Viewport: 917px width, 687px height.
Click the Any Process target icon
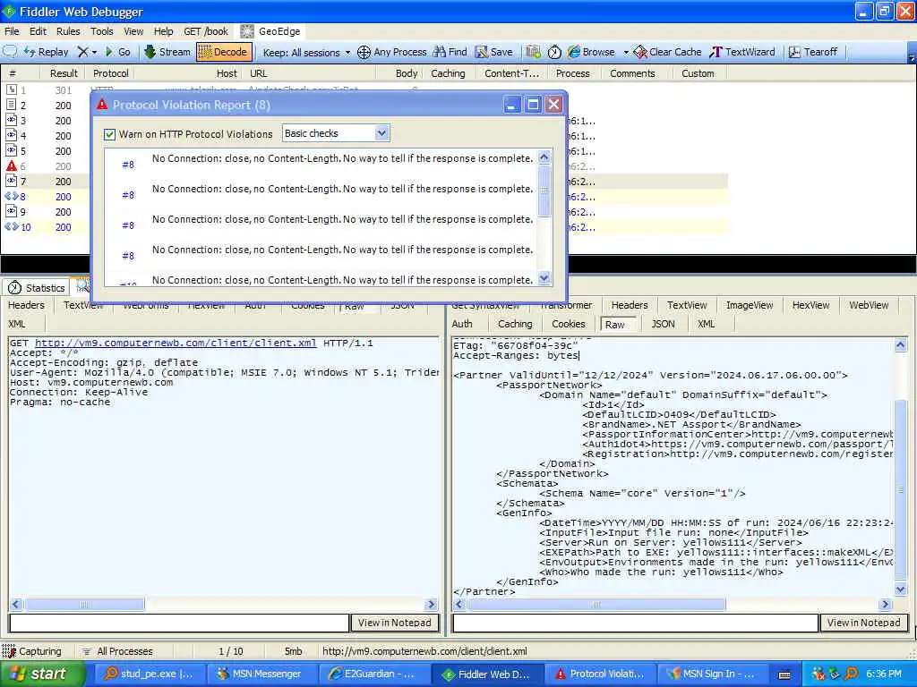coord(364,52)
